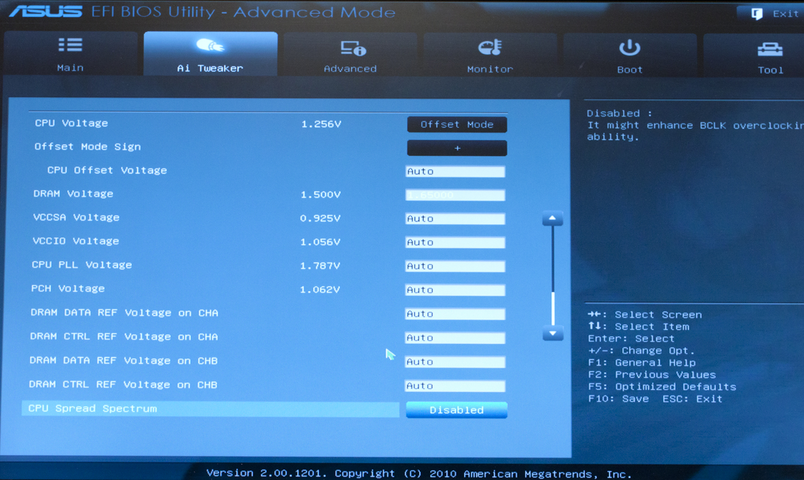Select the VCCSA Voltage label
Viewport: 804px width, 480px height.
pos(76,217)
